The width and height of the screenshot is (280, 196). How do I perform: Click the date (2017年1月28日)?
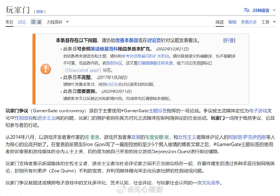point(112,78)
